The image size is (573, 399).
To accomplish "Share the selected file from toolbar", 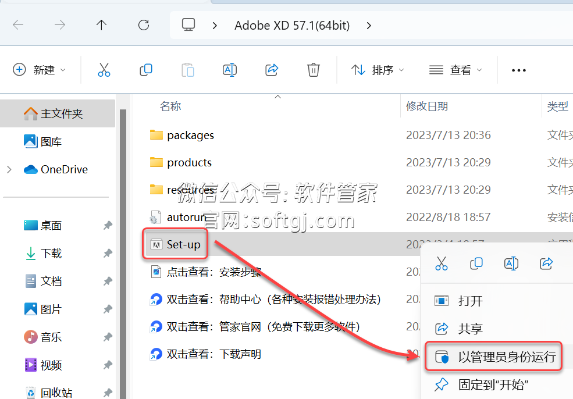I will tap(272, 69).
